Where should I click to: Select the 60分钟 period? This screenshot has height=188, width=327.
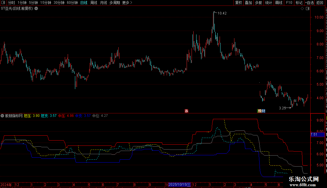point(72,3)
